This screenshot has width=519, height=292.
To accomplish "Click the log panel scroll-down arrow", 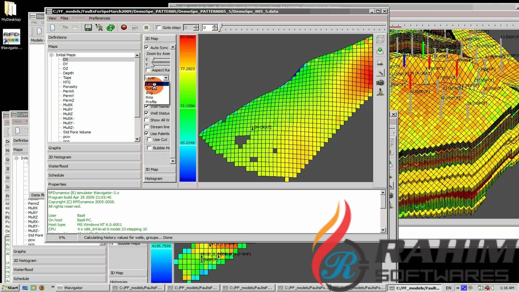I will tap(383, 230).
